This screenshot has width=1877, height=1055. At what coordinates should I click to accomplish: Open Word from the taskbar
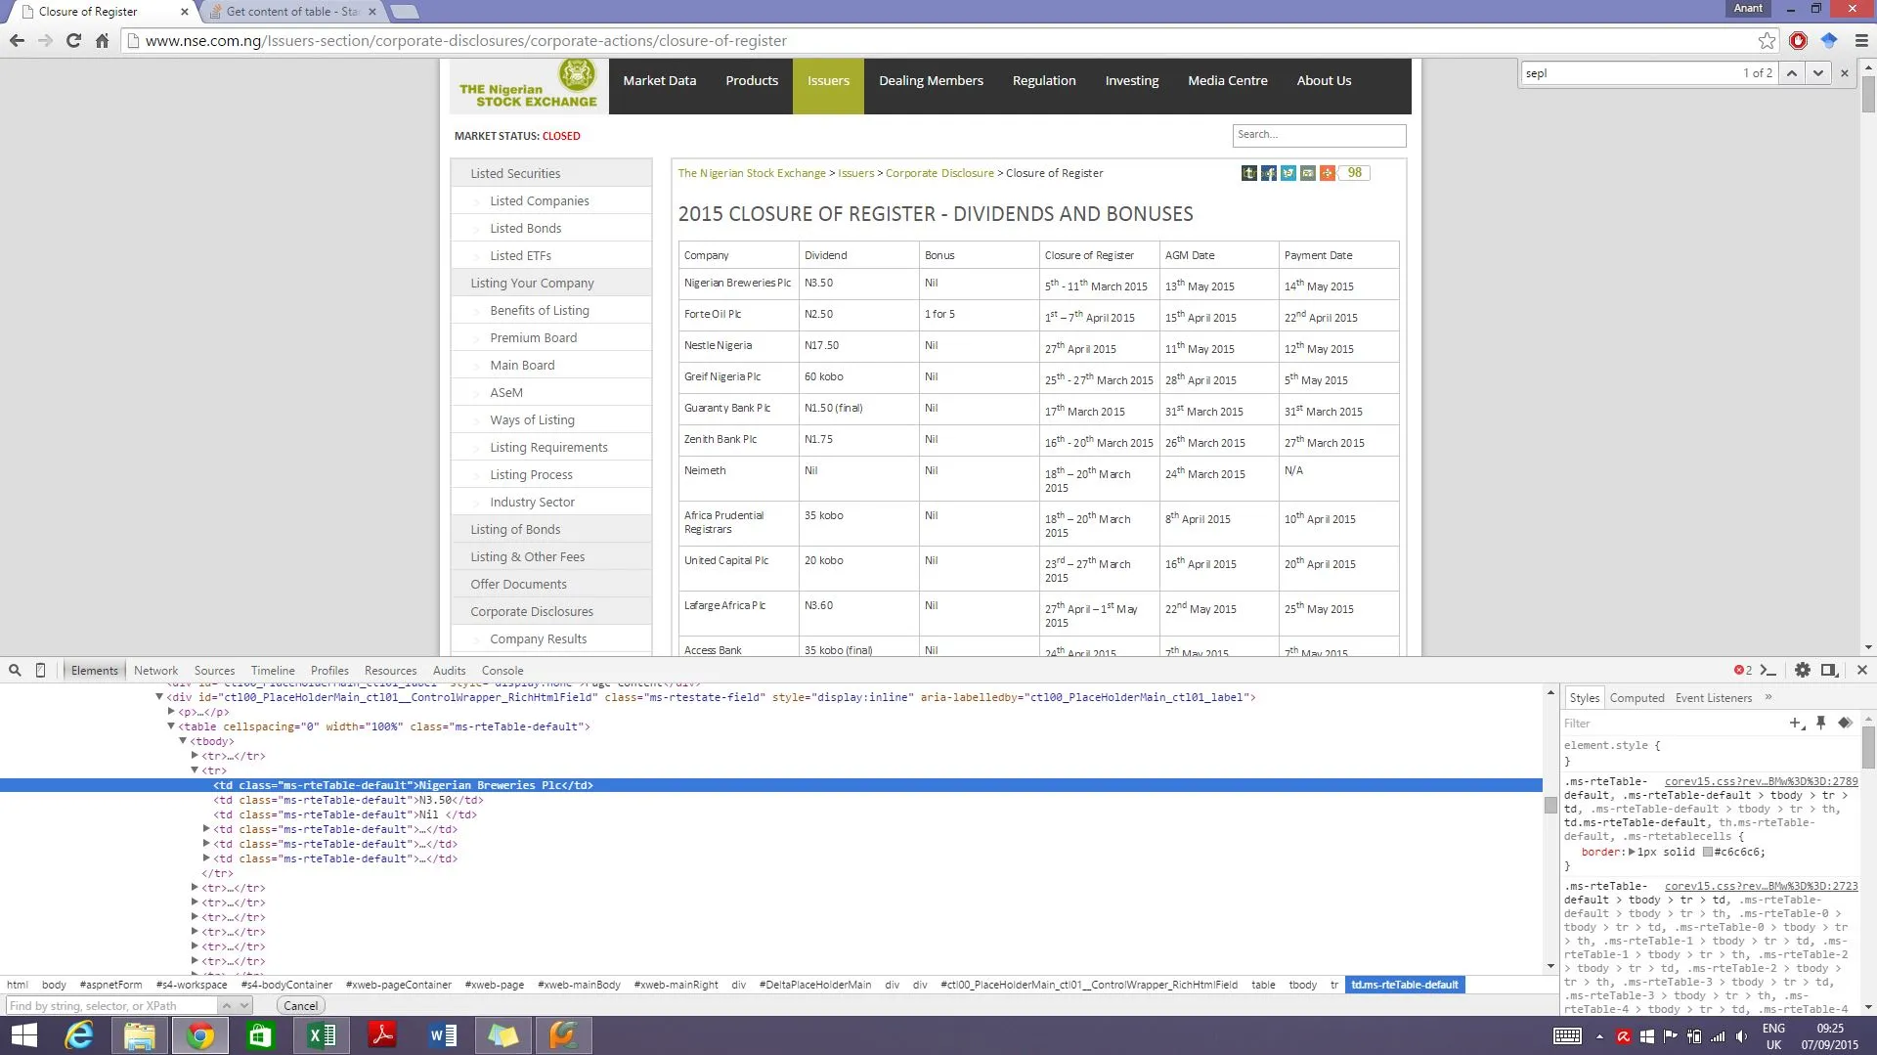coord(443,1035)
